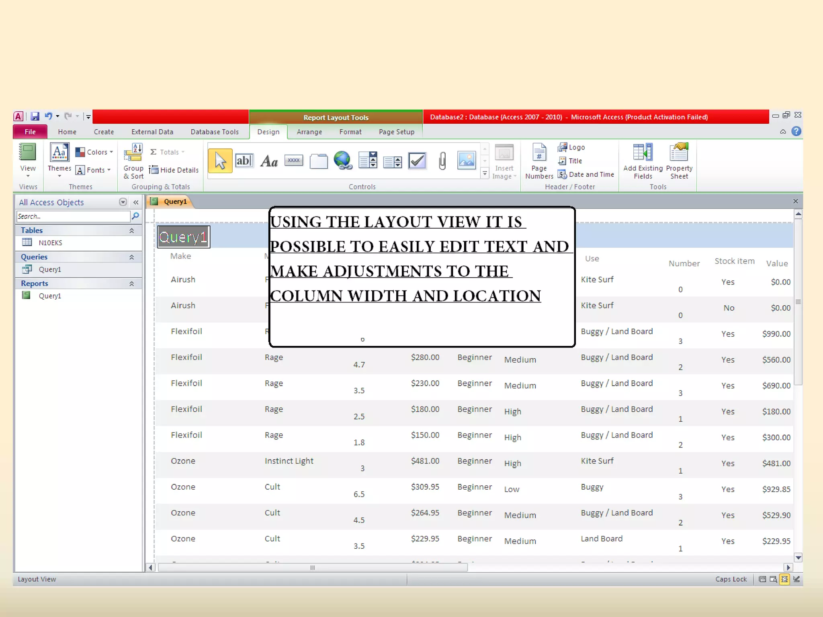Open the Property Sheet
The image size is (823, 617).
coord(679,161)
